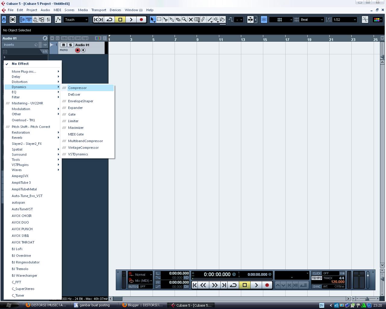Open the color palette selector

click(x=377, y=20)
